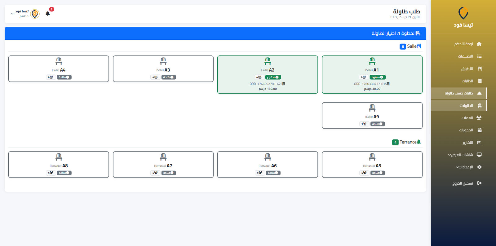The height and width of the screenshot is (246, 496).
Task: Choose Terrance table A6 card
Action: [x=268, y=164]
